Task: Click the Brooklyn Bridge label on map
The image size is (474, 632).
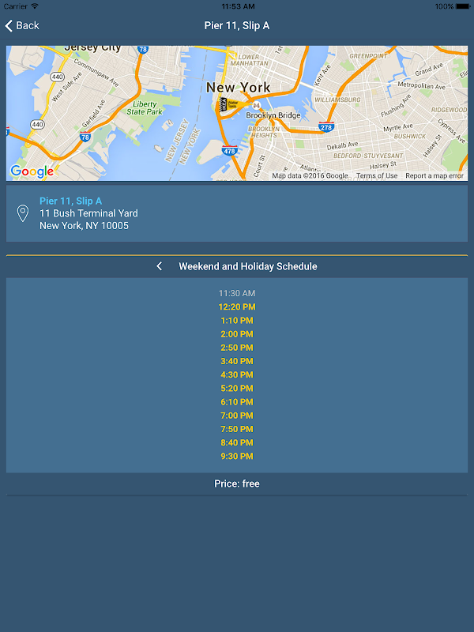Action: (x=273, y=115)
